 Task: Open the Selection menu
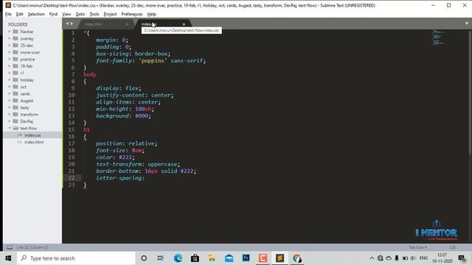point(36,14)
